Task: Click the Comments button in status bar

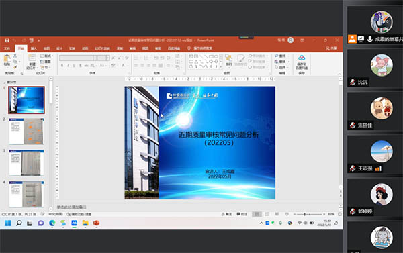Action: coord(242,214)
